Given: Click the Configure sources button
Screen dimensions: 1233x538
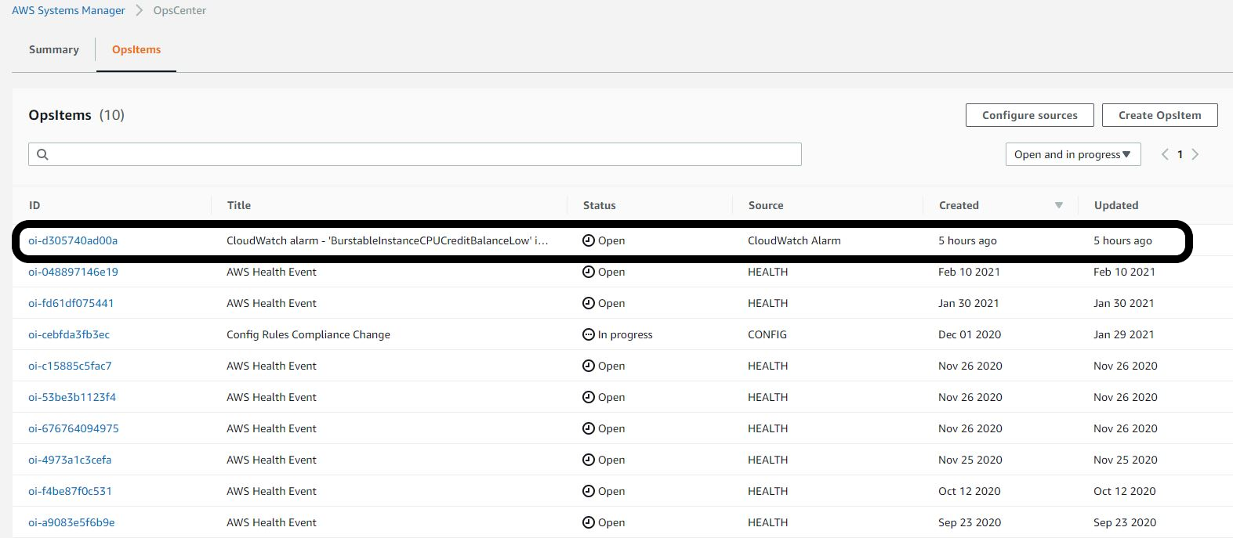Looking at the screenshot, I should [x=1029, y=115].
